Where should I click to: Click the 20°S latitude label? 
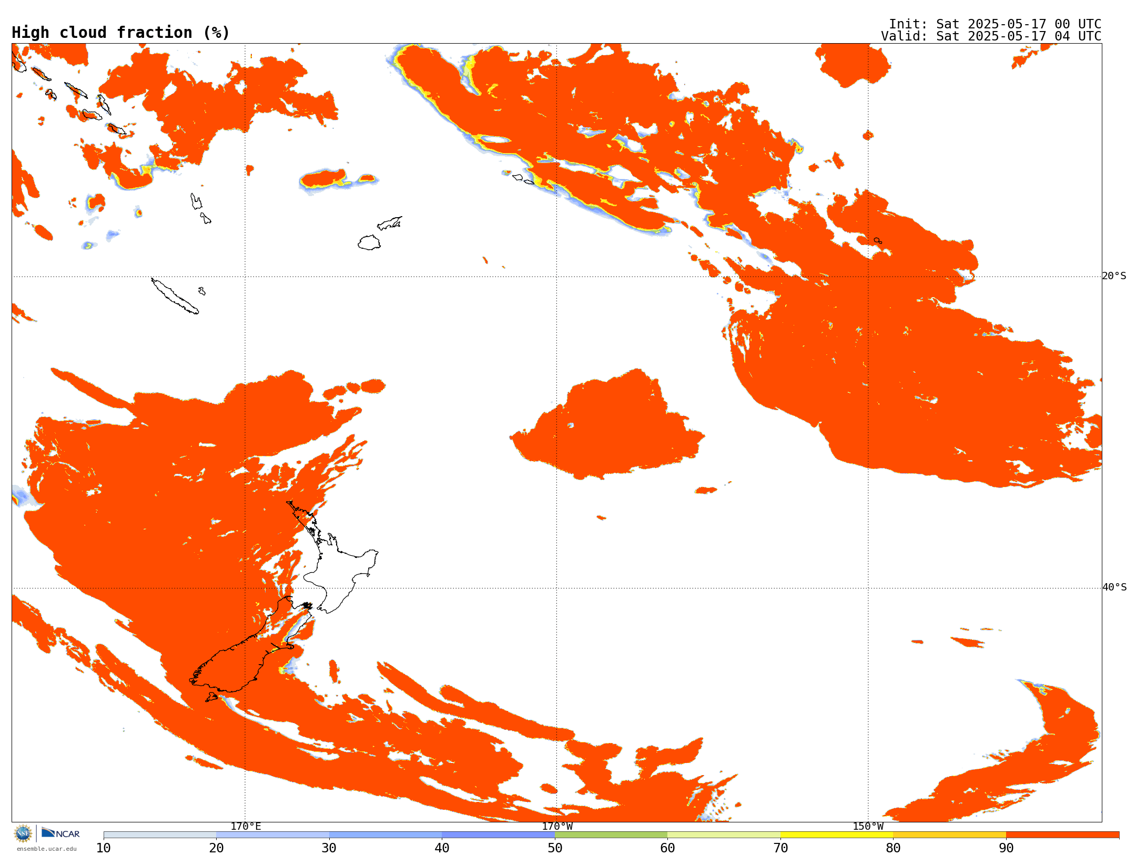click(1114, 276)
